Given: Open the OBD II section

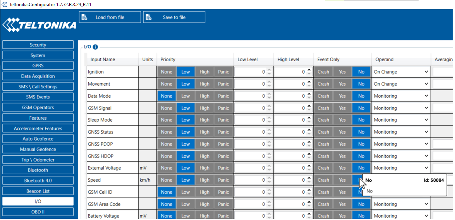Looking at the screenshot, I should coord(38,212).
